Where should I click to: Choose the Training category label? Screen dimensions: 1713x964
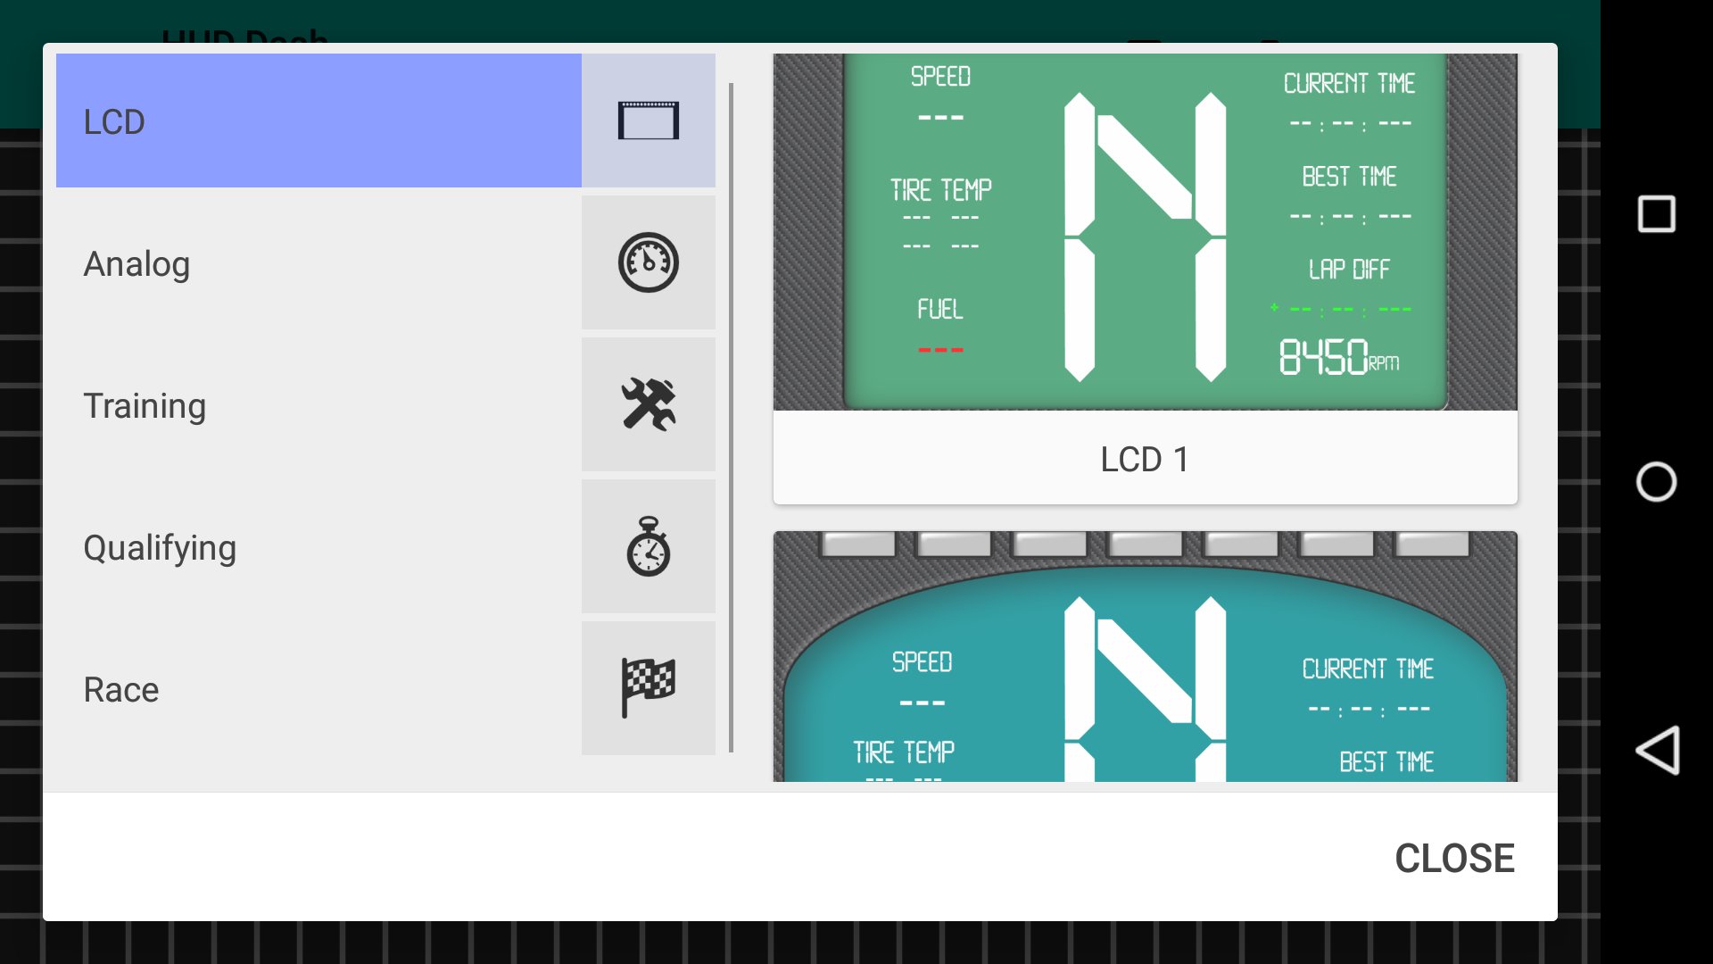(145, 406)
